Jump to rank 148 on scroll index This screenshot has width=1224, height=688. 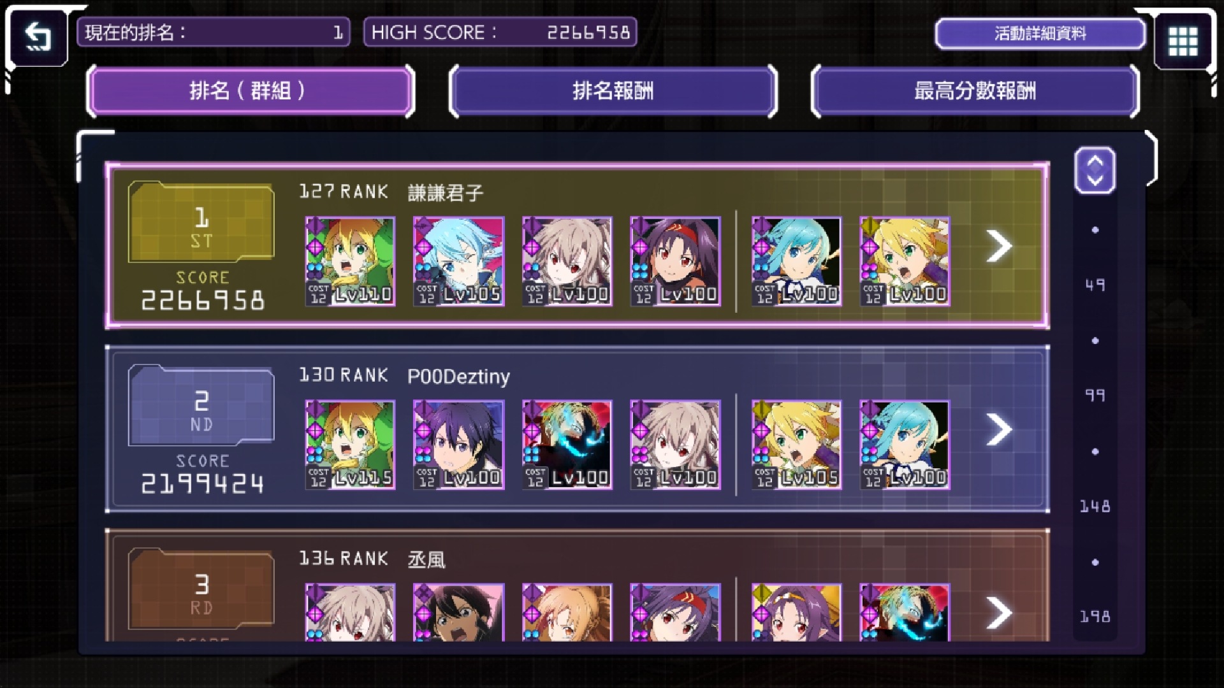click(x=1095, y=506)
